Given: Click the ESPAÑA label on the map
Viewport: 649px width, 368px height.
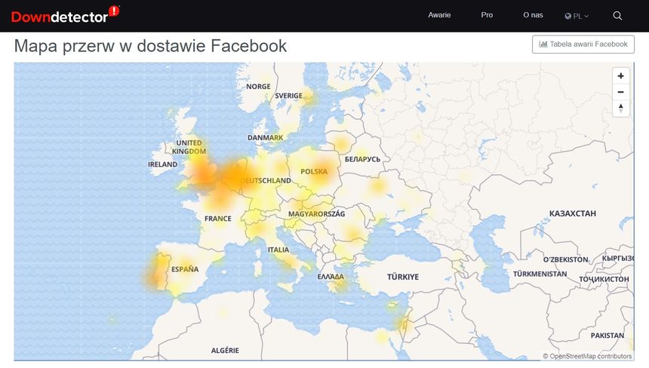Looking at the screenshot, I should pyautogui.click(x=185, y=269).
